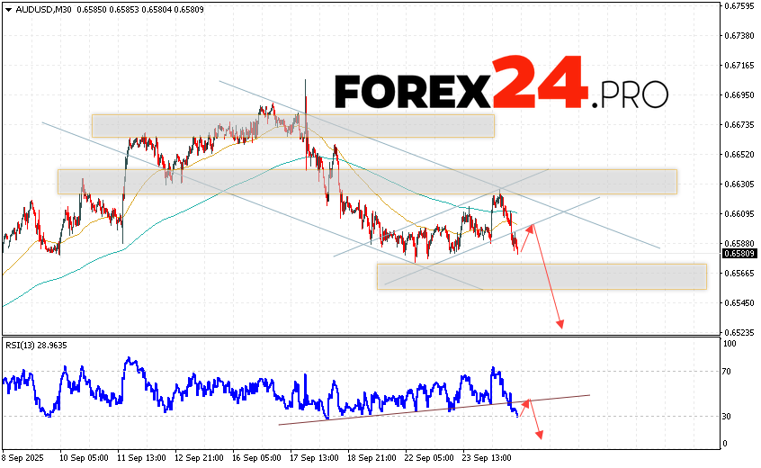Select the uppermost gray resistance zone

click(292, 125)
